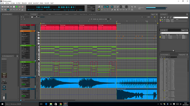Toggle play-enable on Drum Loop track
The height and width of the screenshot is (106, 190).
click(31, 25)
